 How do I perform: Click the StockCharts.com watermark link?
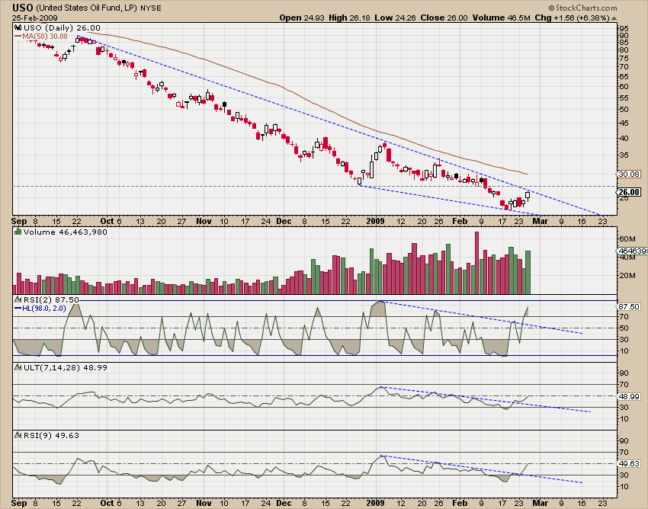586,8
